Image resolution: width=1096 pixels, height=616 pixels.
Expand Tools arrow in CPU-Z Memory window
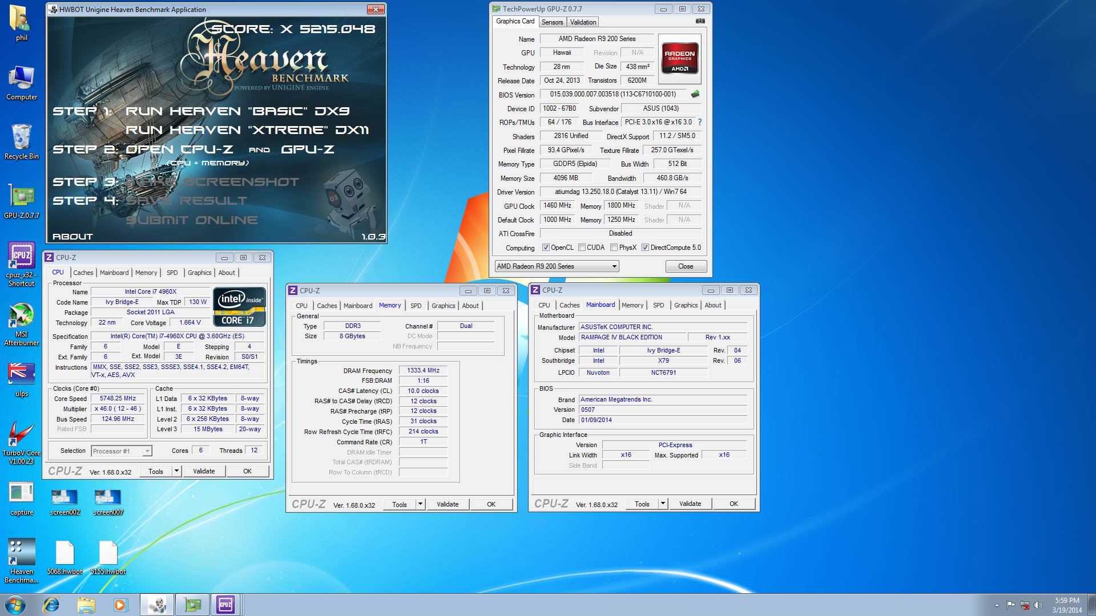pos(420,504)
